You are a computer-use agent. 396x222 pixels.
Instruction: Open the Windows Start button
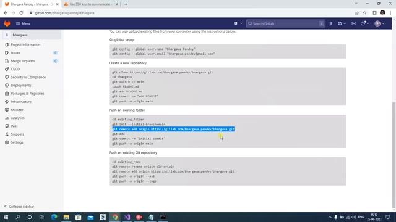(x=6, y=217)
